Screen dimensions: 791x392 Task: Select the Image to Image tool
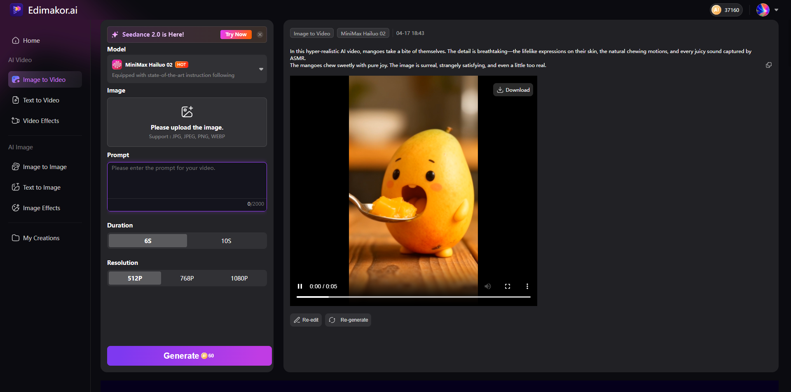pyautogui.click(x=44, y=167)
